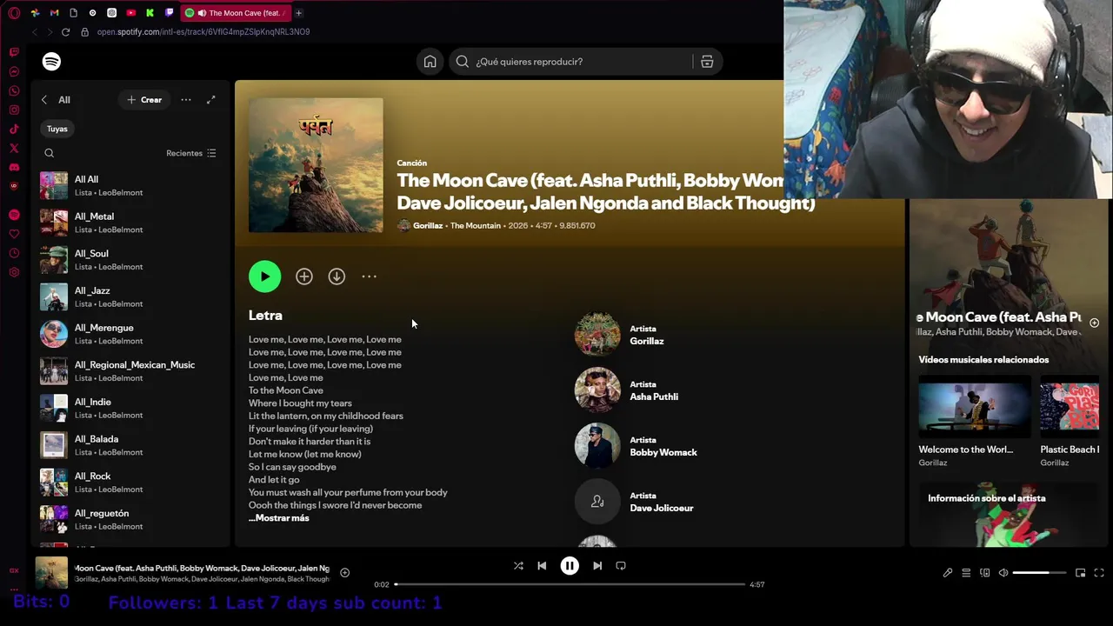The image size is (1113, 626).
Task: Open the All_Metal playlist
Action: 130,223
